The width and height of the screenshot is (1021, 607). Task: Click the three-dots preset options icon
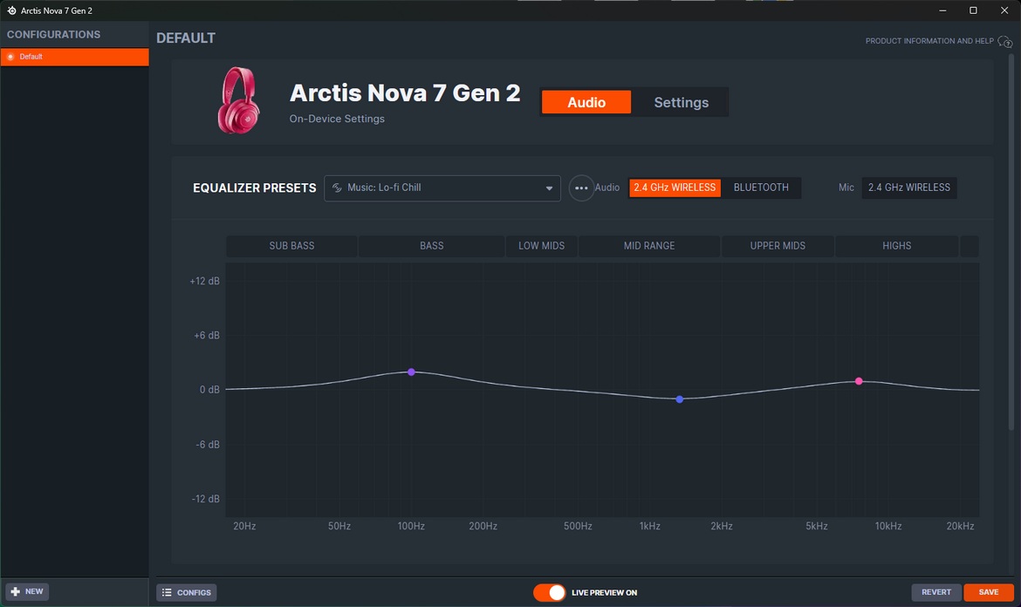click(581, 188)
